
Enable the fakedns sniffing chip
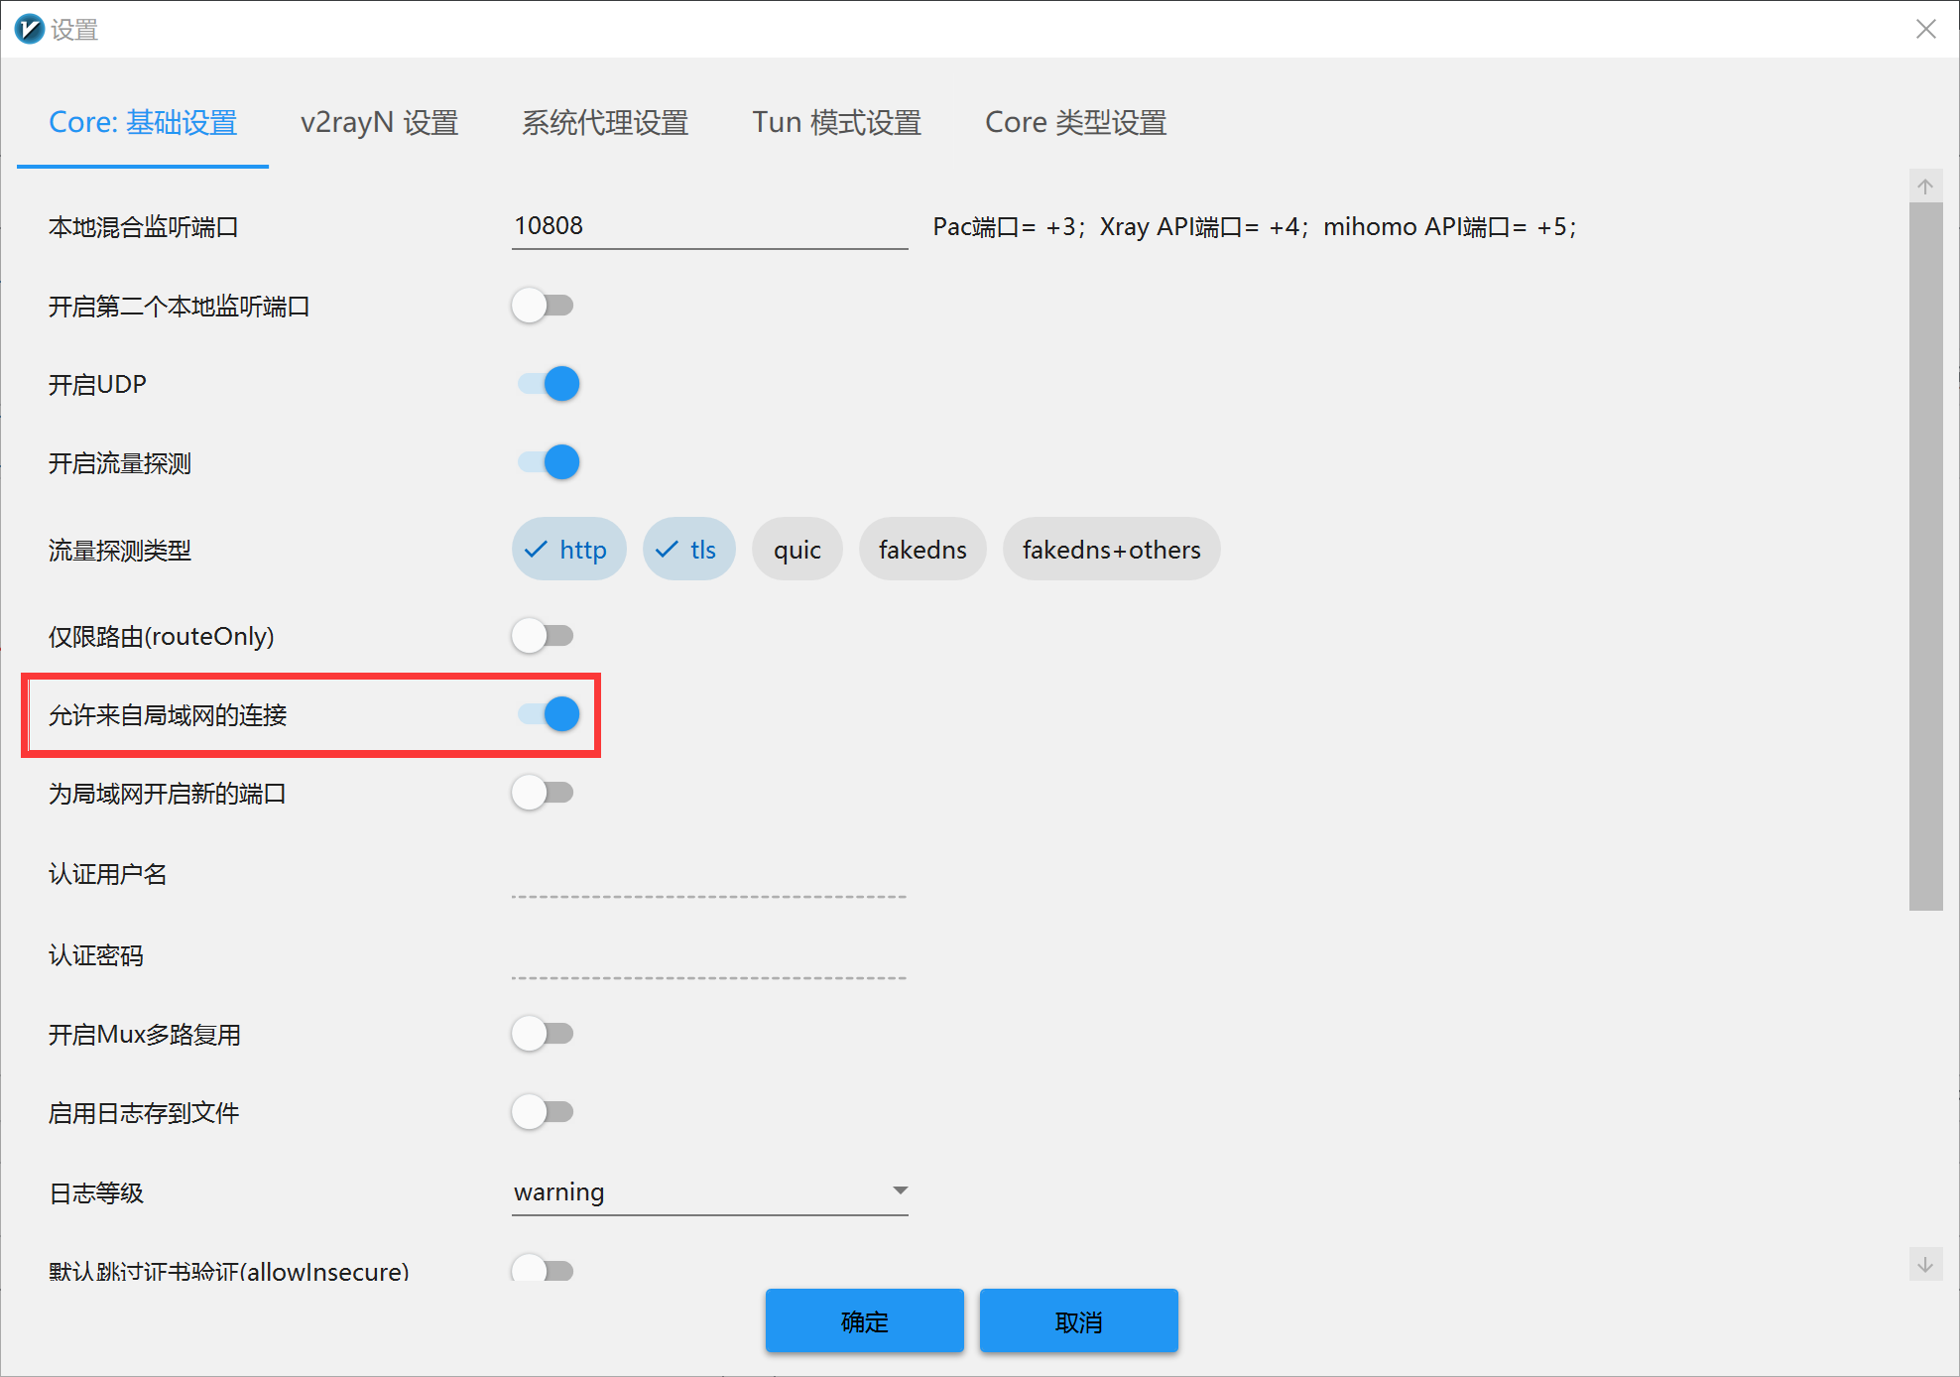click(x=921, y=550)
